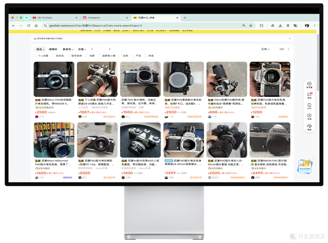Image resolution: width=328 pixels, height=243 pixels.
Task: Open 客服 customer service icon
Action: click(x=309, y=126)
